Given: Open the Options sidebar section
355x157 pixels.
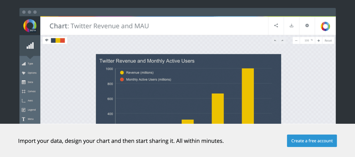Looking at the screenshot, I should pos(30,73).
